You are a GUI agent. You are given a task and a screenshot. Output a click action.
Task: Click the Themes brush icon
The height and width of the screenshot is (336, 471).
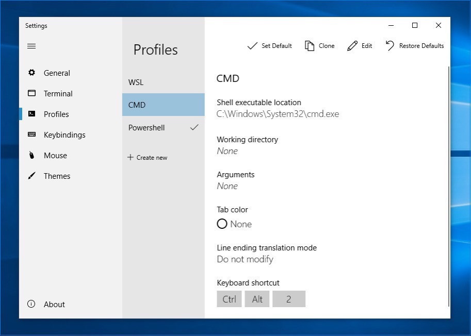pyautogui.click(x=31, y=176)
